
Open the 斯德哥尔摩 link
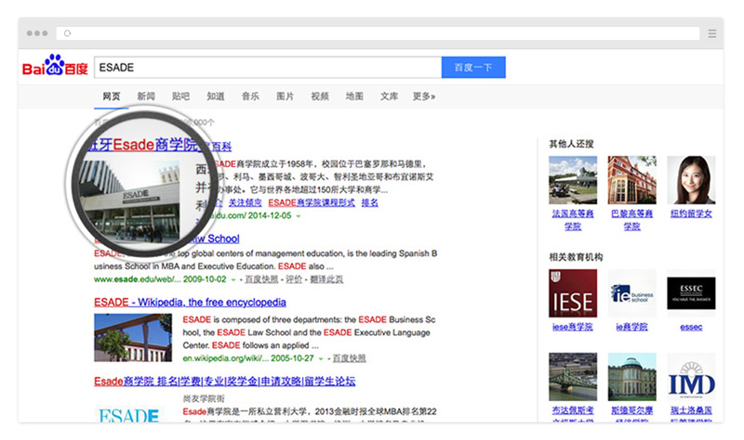(632, 410)
